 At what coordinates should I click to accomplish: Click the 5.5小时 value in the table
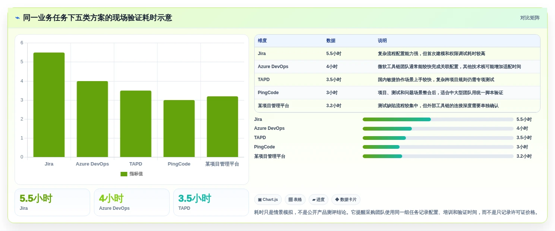(x=334, y=54)
